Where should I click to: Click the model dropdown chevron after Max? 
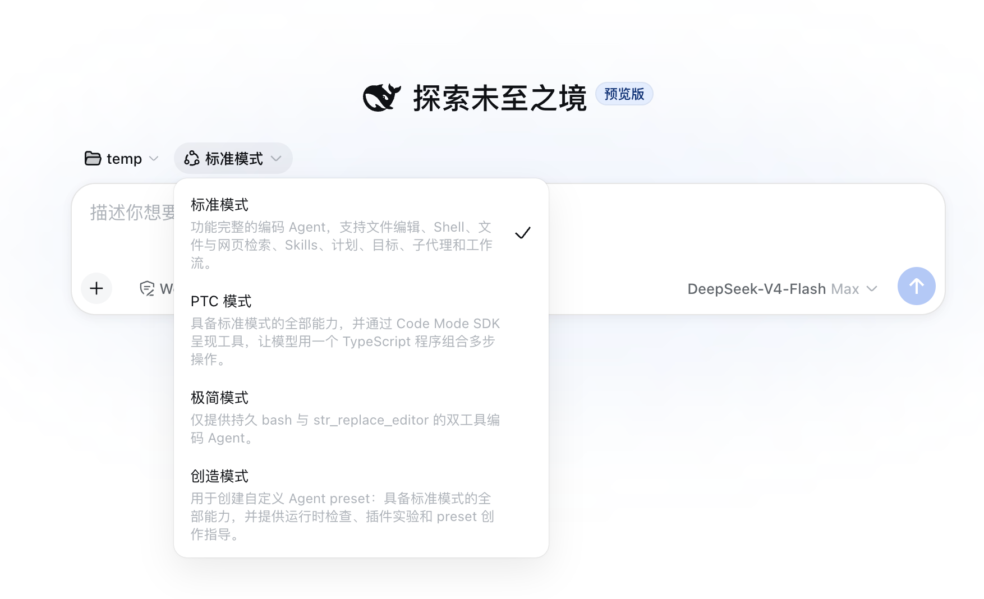872,289
